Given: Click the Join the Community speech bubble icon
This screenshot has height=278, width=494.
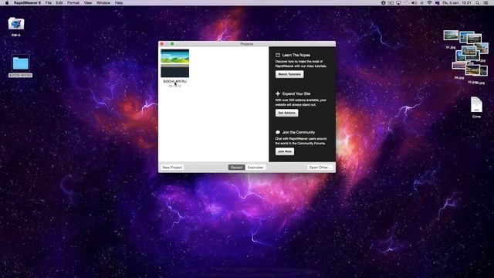Looking at the screenshot, I should (x=278, y=132).
